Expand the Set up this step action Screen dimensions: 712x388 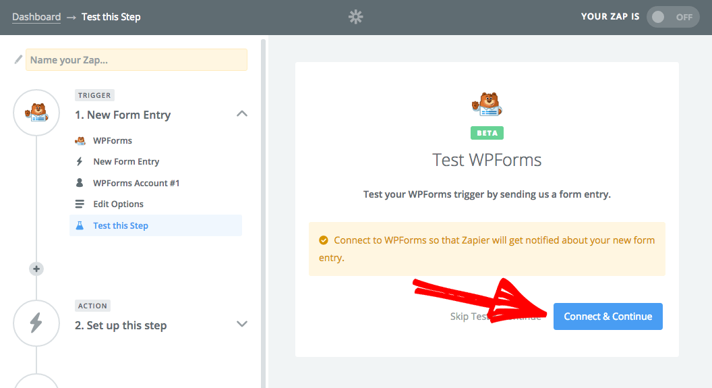[x=242, y=324]
